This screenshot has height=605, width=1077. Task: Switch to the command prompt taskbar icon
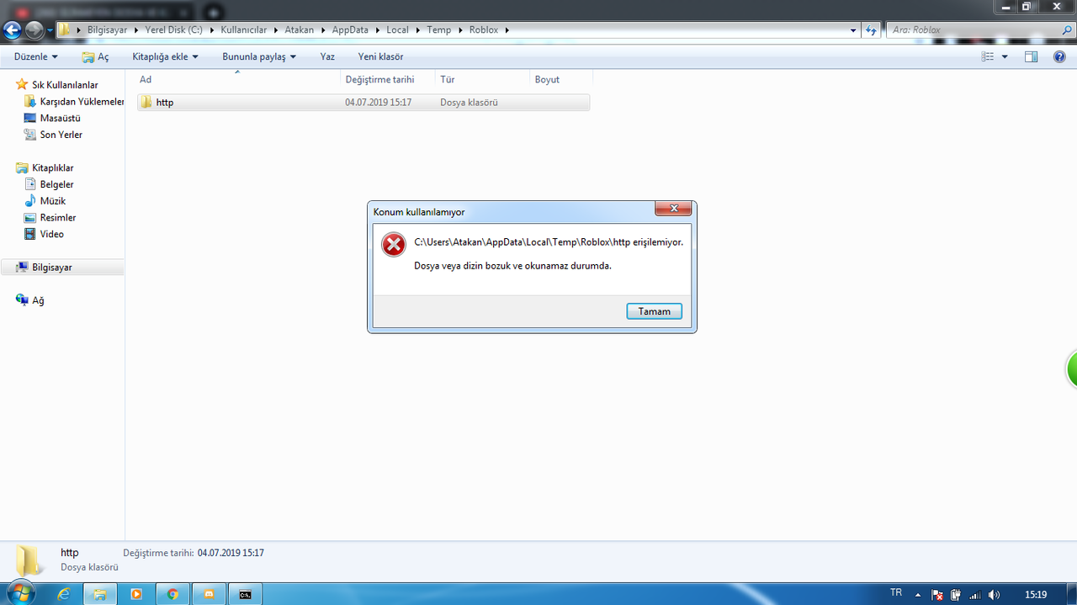click(245, 594)
